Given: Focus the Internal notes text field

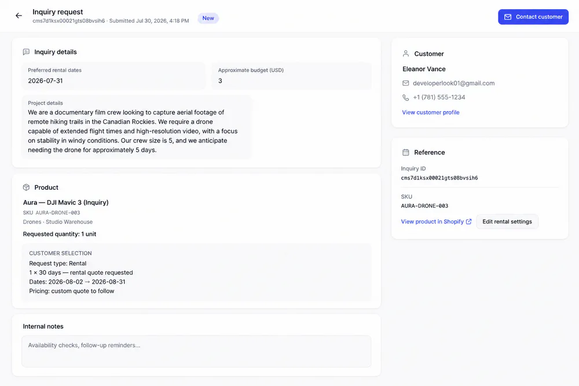Looking at the screenshot, I should coord(196,351).
